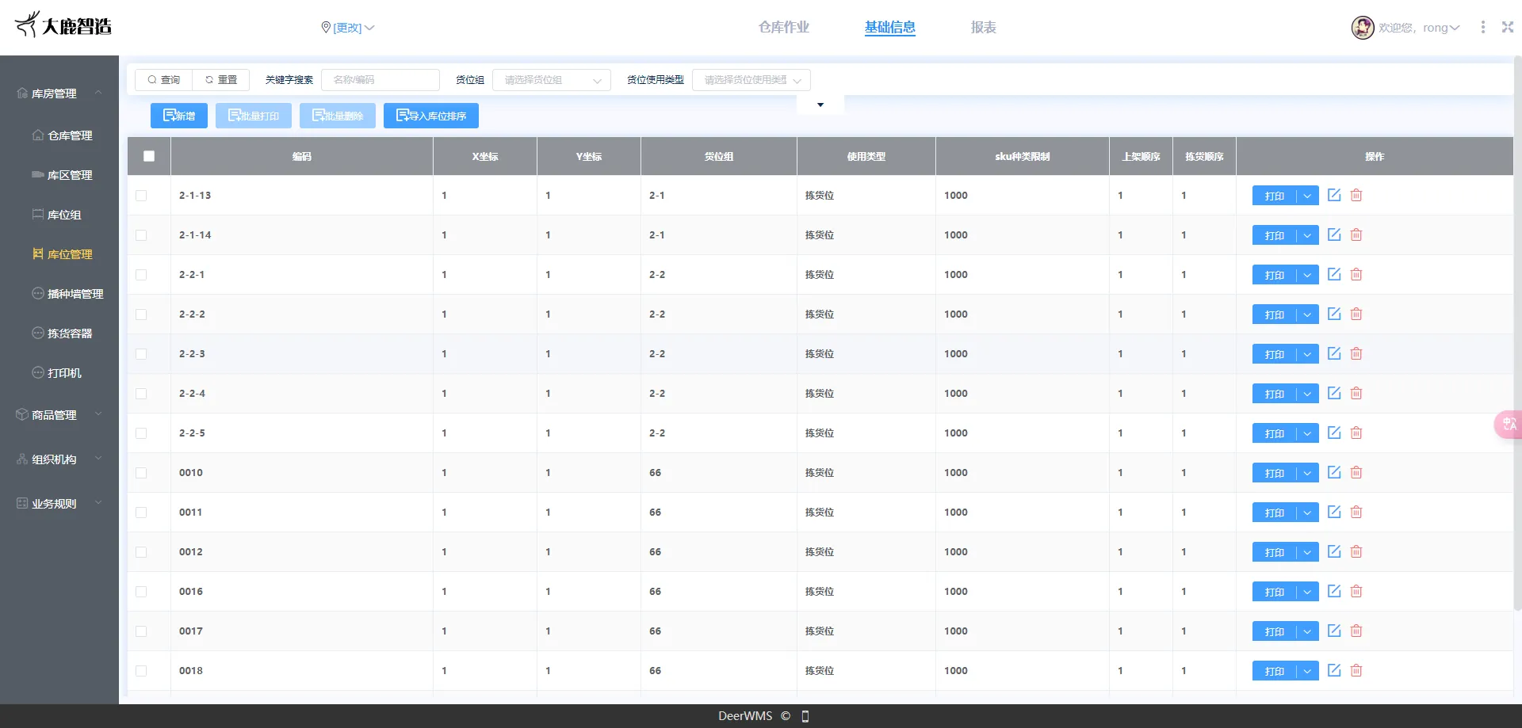The image size is (1522, 728).
Task: Edit location 0010 via pencil icon
Action: (1334, 472)
